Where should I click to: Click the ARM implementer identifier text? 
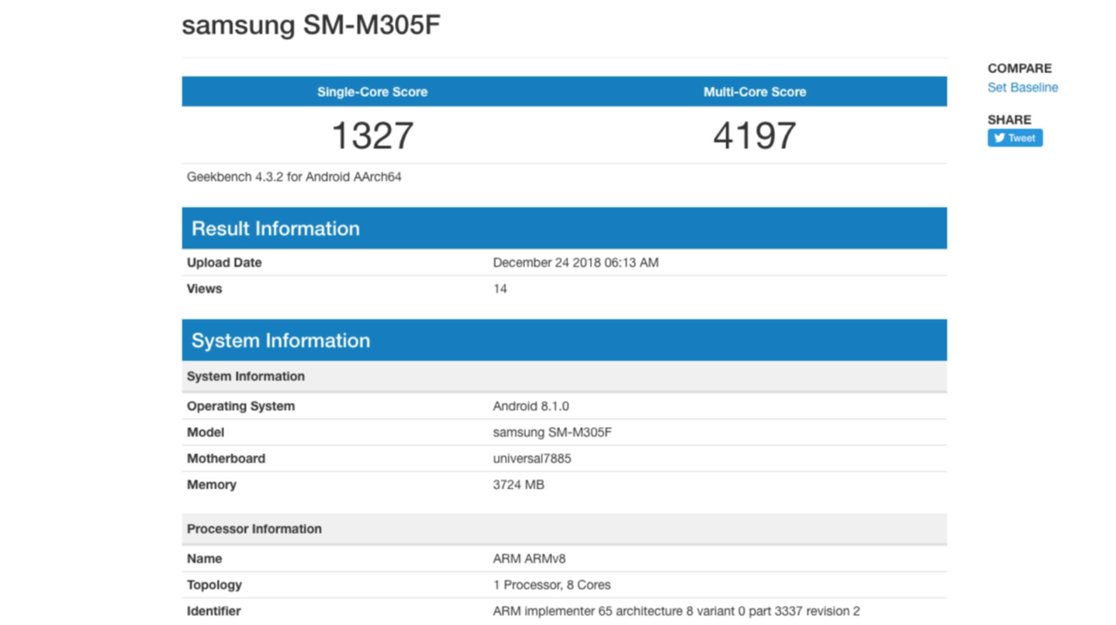point(676,611)
